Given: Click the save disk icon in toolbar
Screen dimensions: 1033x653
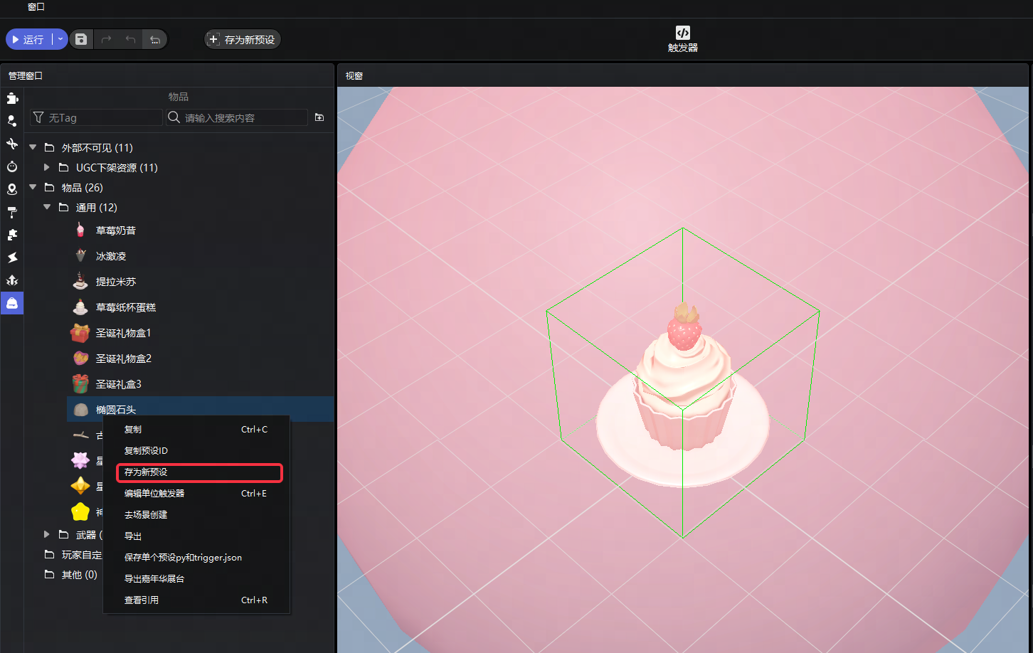Looking at the screenshot, I should click(81, 39).
